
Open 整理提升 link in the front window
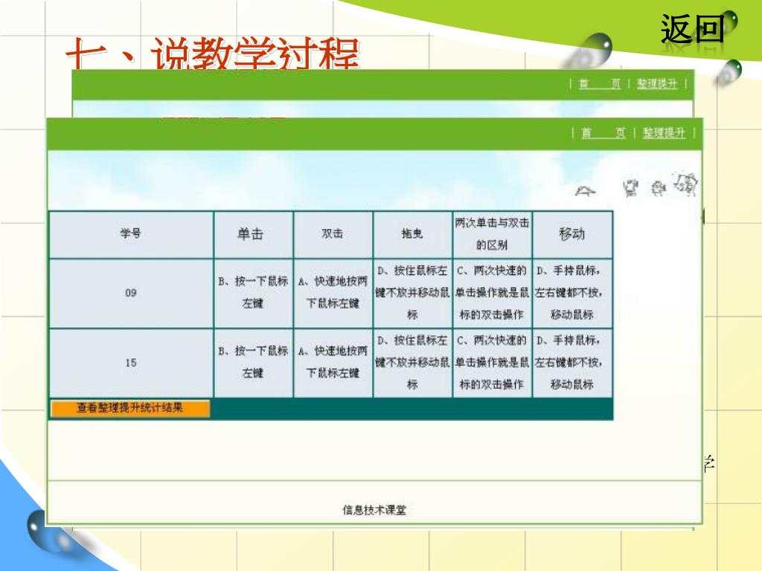coord(664,132)
